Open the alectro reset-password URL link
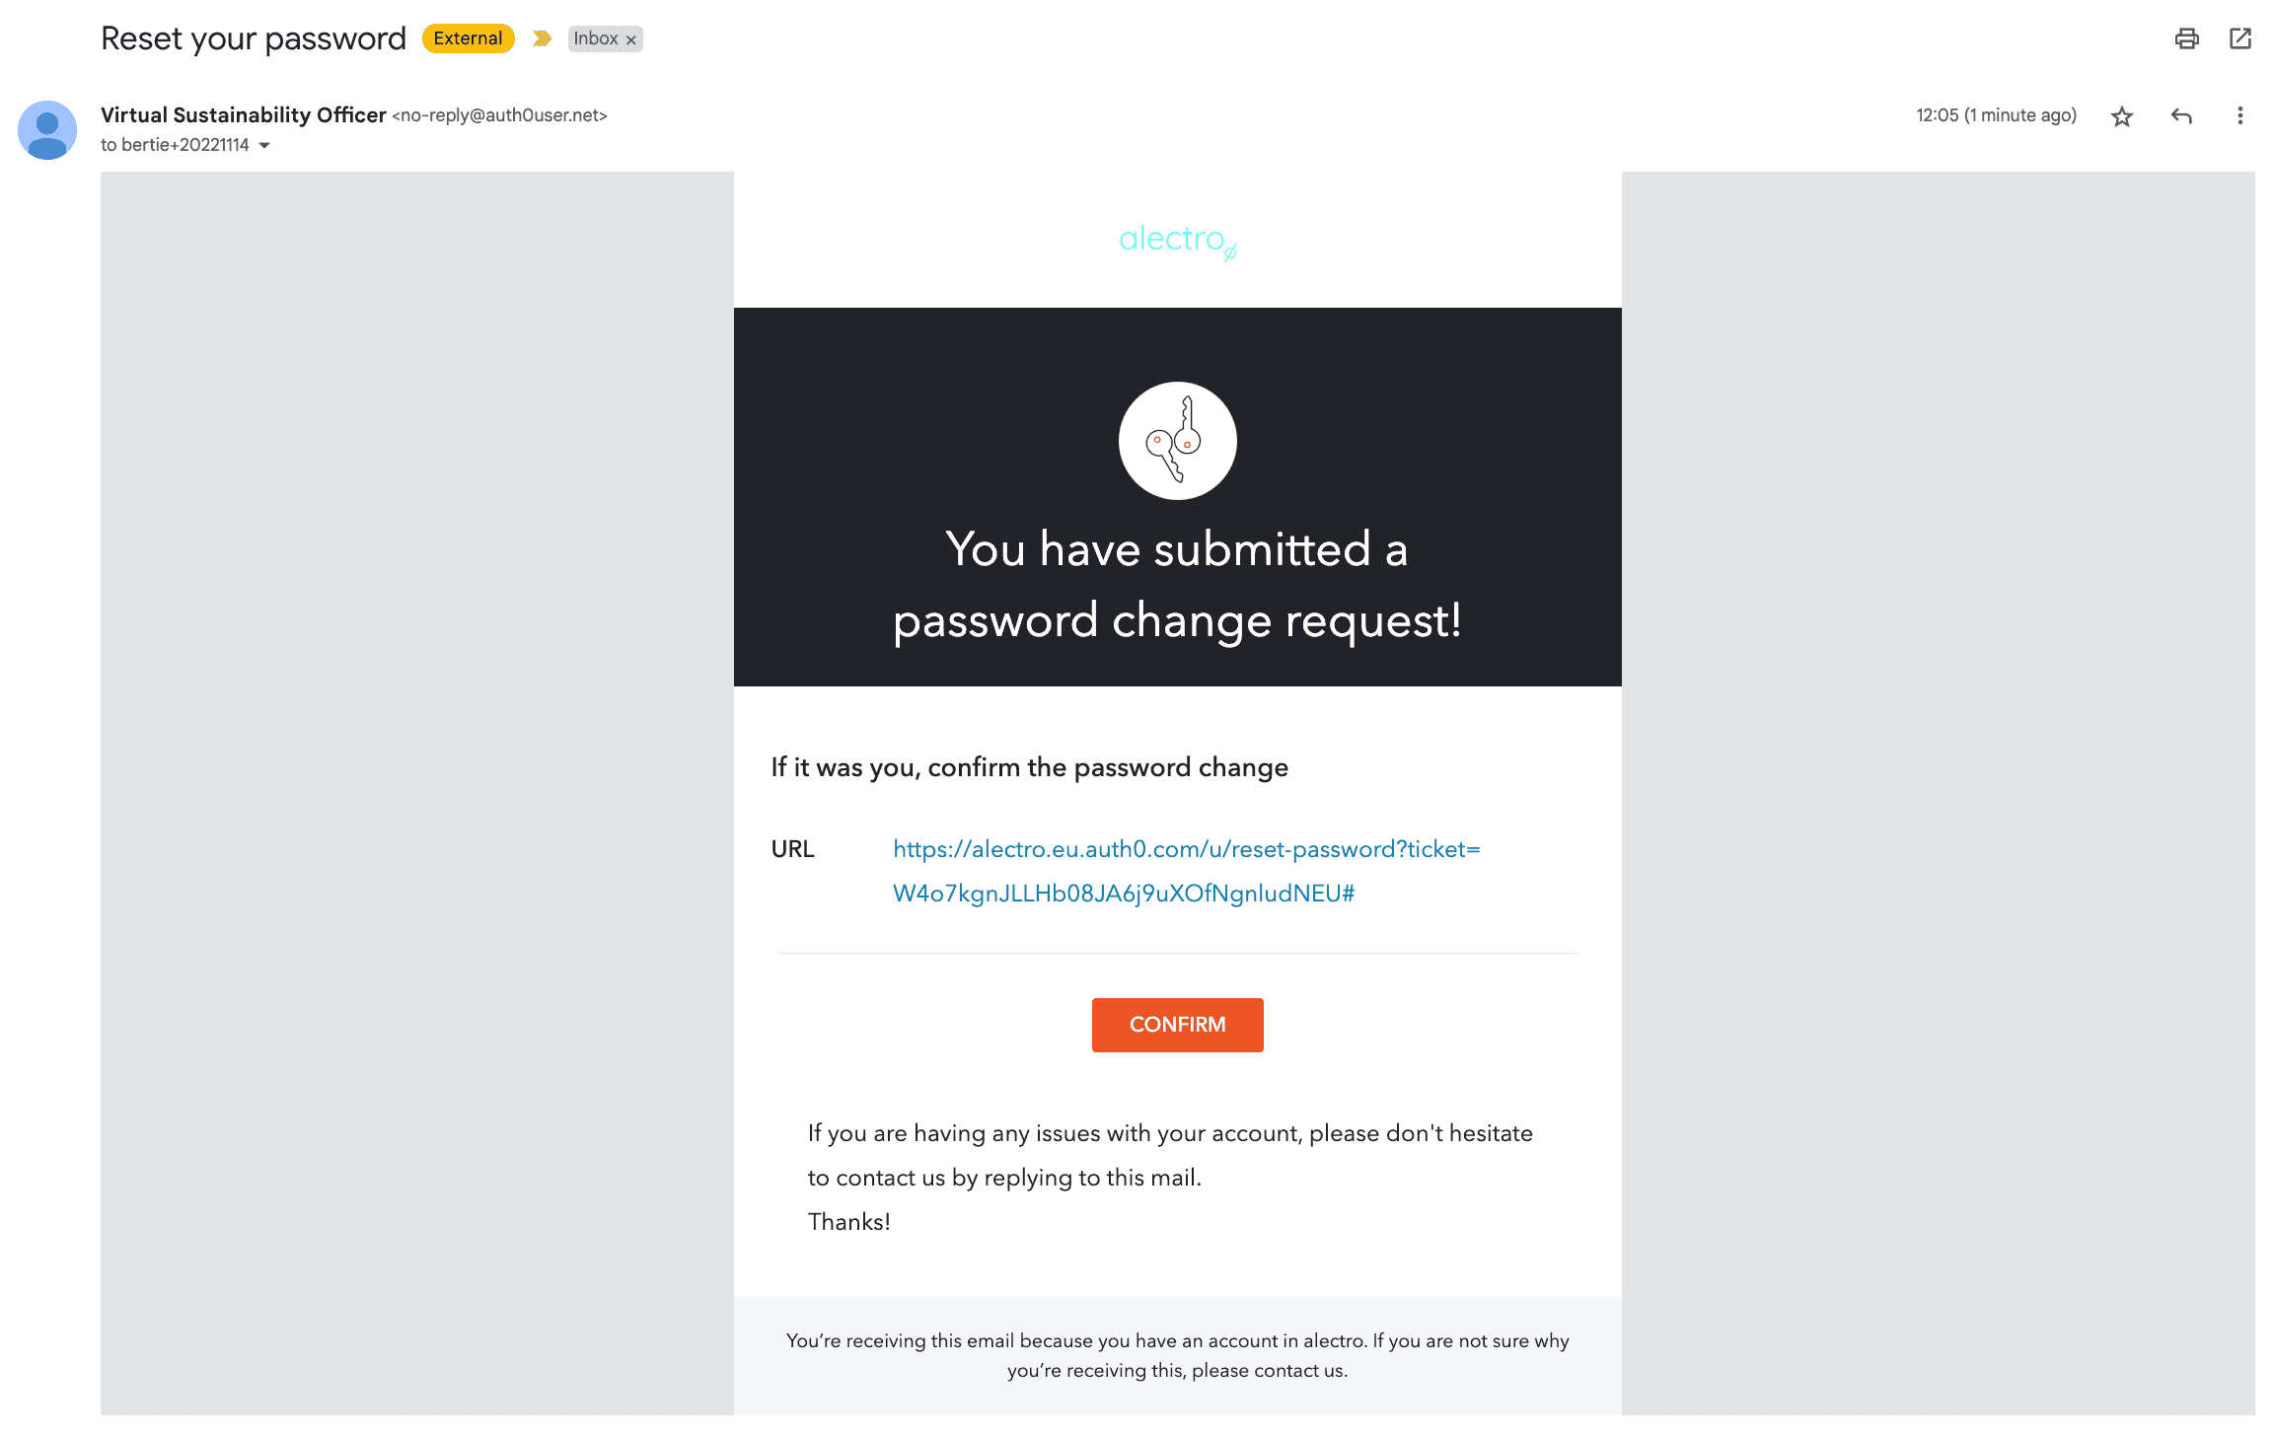 pos(1186,849)
